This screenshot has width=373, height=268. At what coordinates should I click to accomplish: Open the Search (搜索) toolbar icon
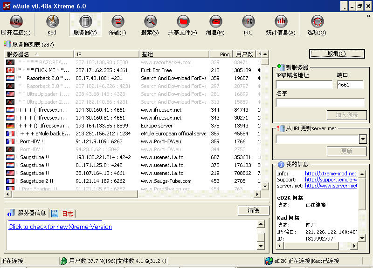(x=150, y=21)
